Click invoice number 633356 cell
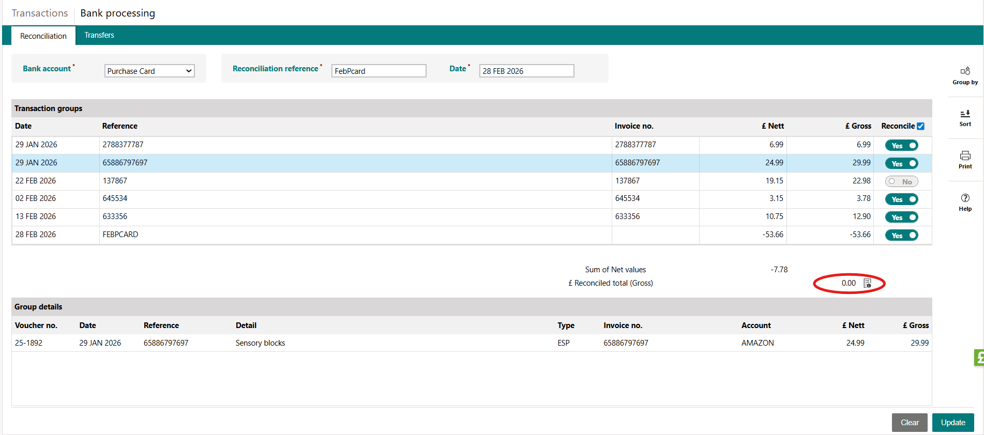Screen dimensions: 984x435 pyautogui.click(x=655, y=216)
